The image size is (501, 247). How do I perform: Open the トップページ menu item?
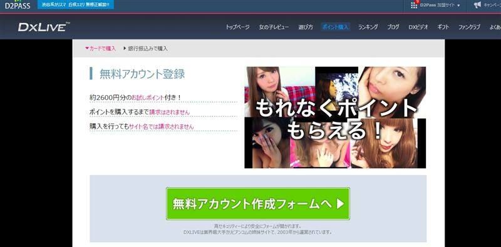(x=237, y=27)
